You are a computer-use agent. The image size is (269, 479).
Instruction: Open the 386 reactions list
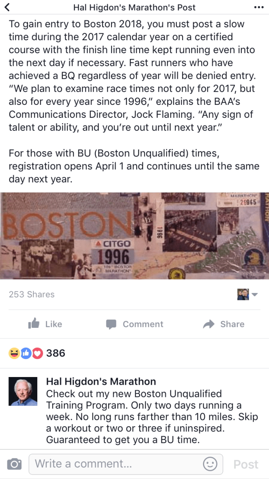pos(56,353)
